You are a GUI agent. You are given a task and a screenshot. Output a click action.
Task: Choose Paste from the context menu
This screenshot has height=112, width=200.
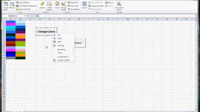tap(63, 42)
